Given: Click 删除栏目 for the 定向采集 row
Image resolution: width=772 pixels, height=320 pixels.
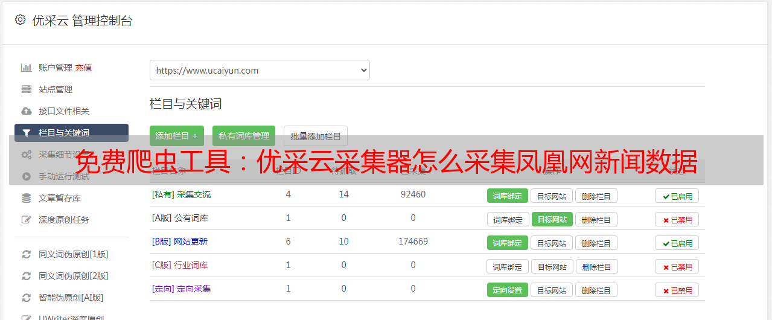Looking at the screenshot, I should [596, 290].
